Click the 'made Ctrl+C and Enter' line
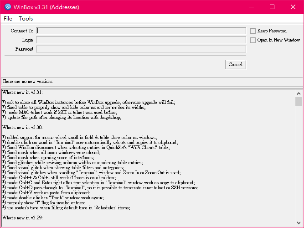Viewport: 304px width, 228px height. 99,182
